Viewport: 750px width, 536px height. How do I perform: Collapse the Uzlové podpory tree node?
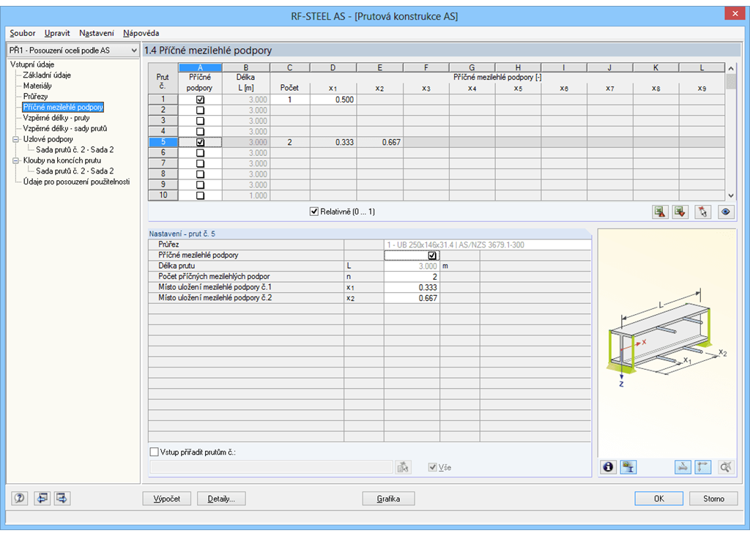coord(16,139)
